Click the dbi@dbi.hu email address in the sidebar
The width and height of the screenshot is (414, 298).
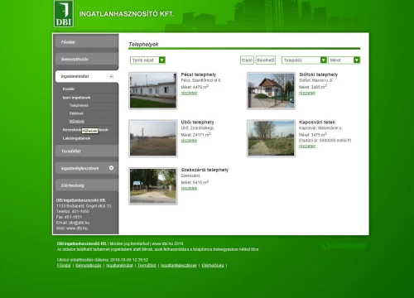coord(79,223)
